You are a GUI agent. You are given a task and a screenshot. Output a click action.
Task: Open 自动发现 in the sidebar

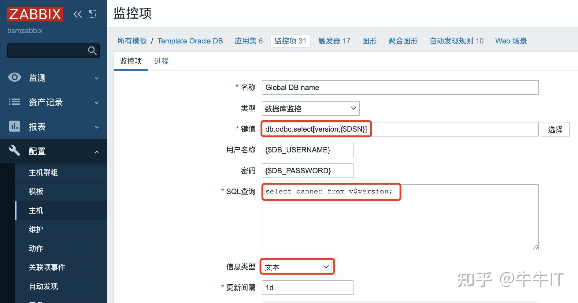[61, 286]
